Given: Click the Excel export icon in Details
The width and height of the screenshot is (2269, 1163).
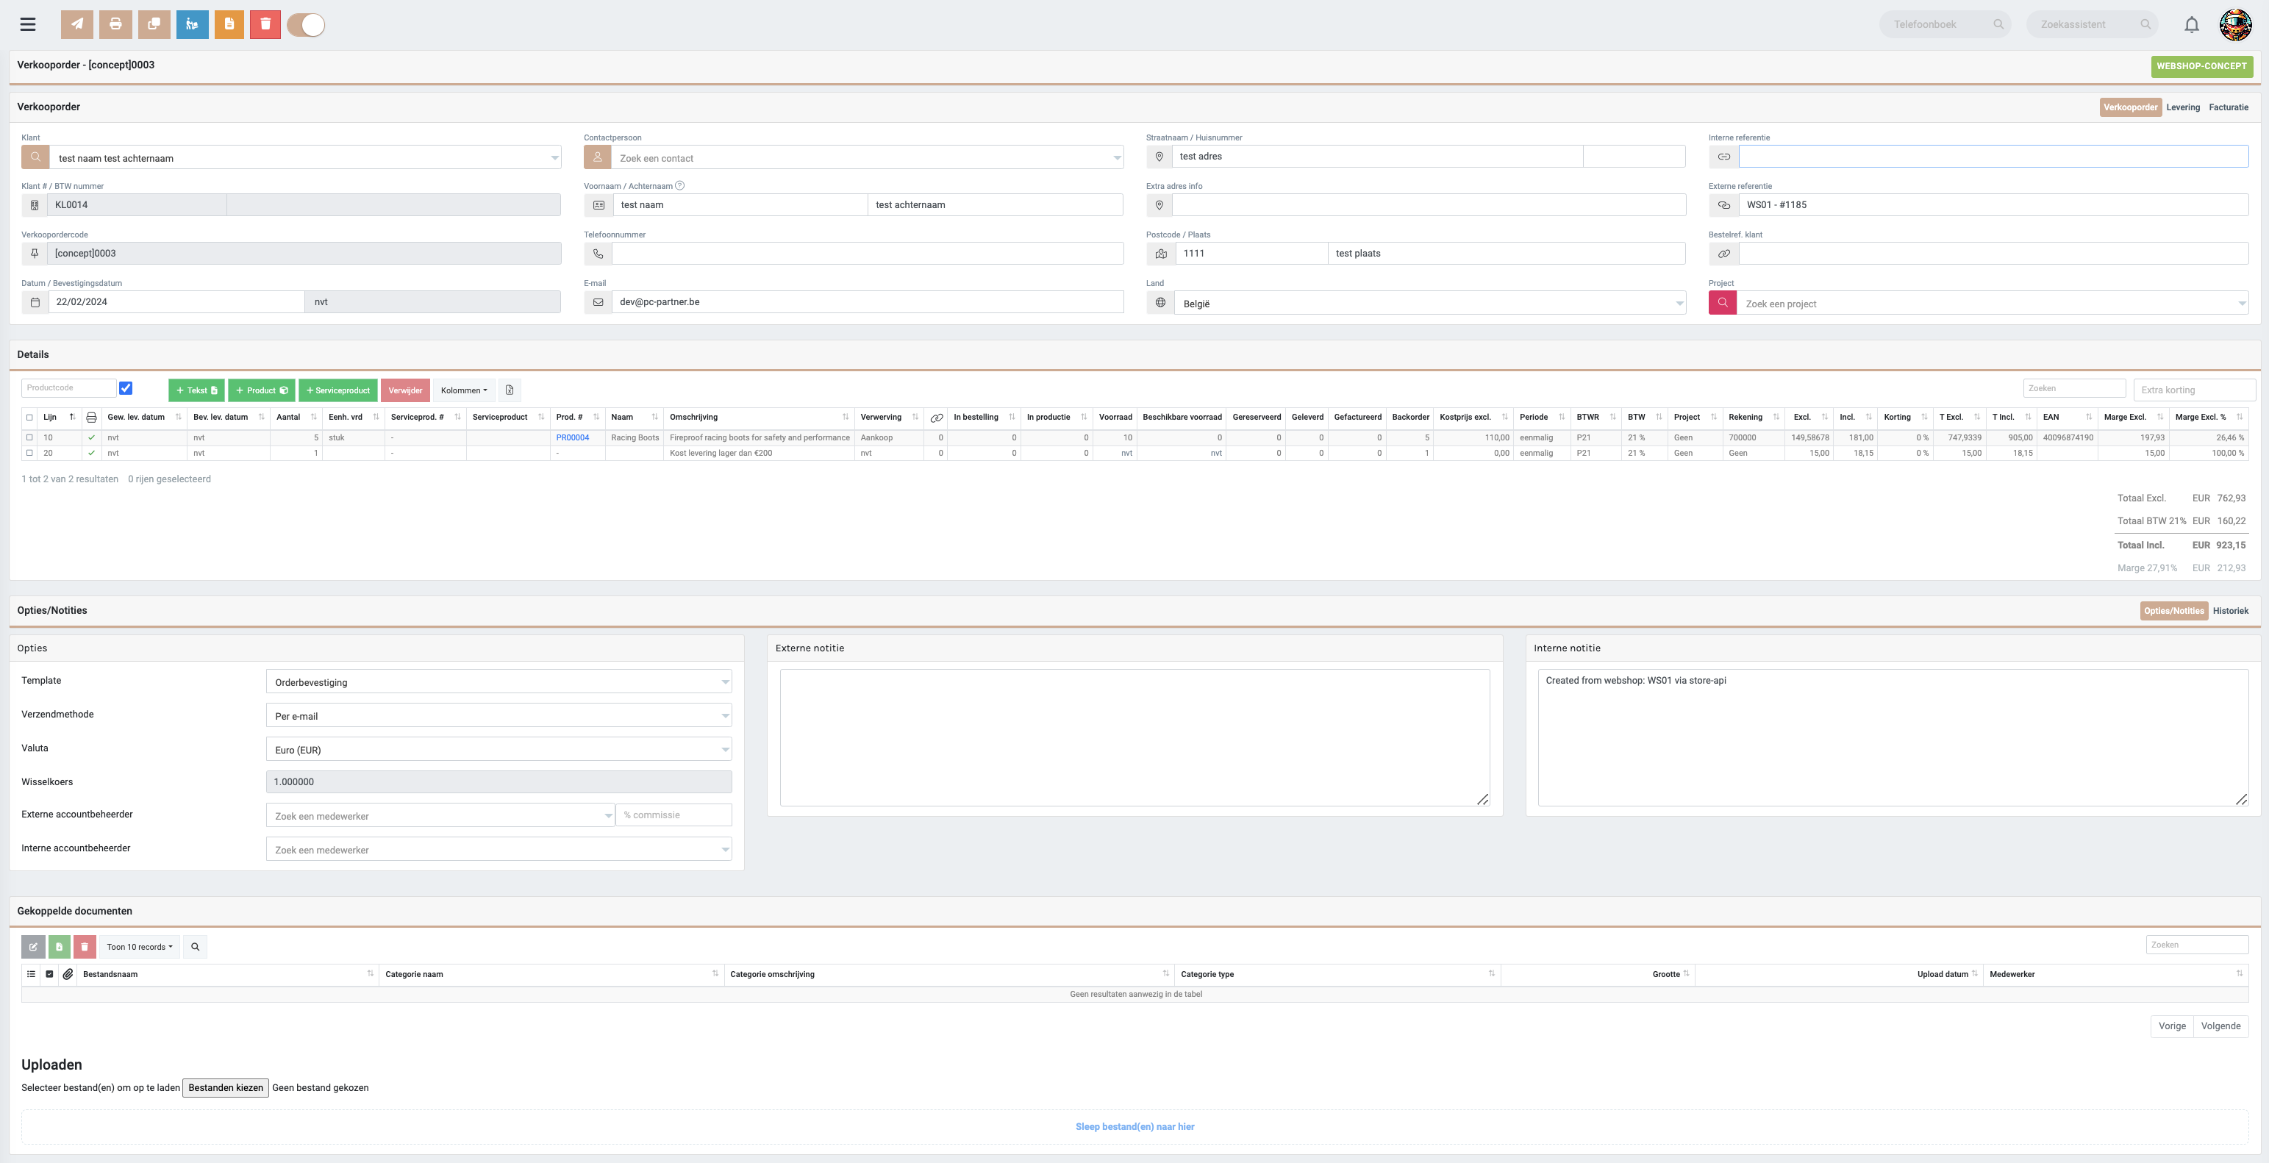Looking at the screenshot, I should click(x=509, y=390).
